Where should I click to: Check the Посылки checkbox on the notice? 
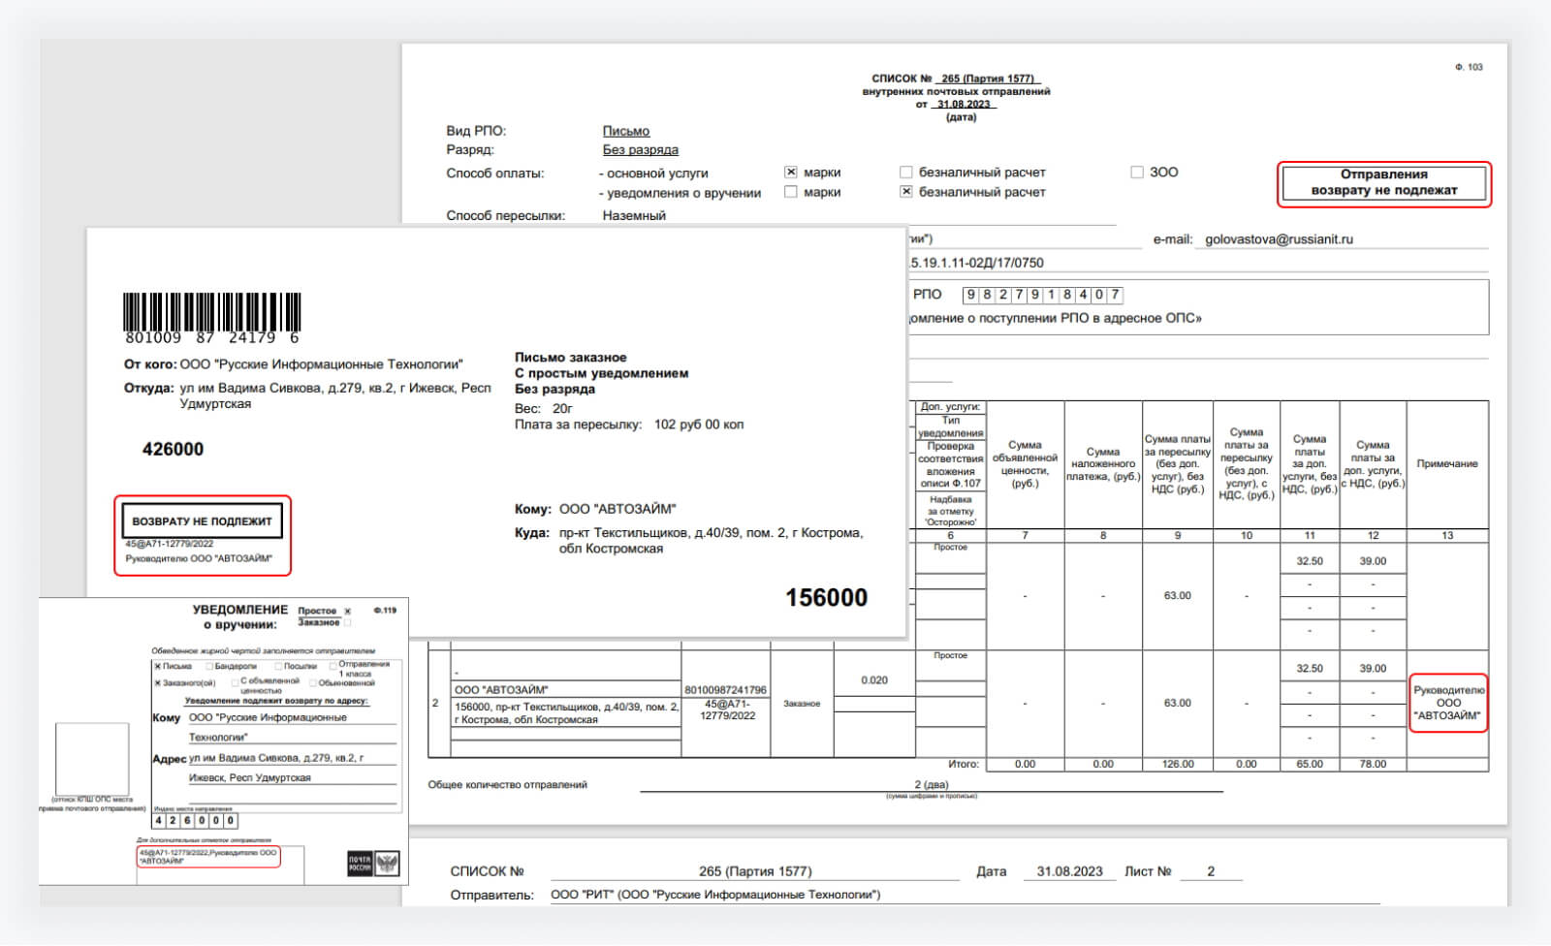(x=278, y=666)
